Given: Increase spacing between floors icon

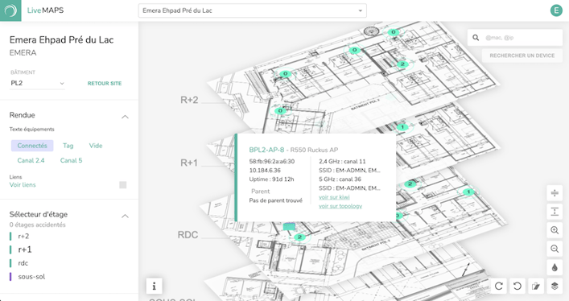Looking at the screenshot, I should pos(555,212).
